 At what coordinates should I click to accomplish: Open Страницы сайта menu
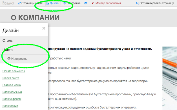click(30, 3)
